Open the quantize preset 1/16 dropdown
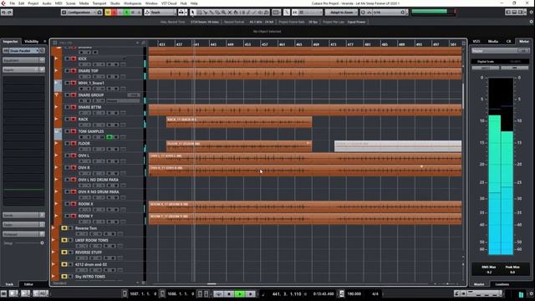 387,13
